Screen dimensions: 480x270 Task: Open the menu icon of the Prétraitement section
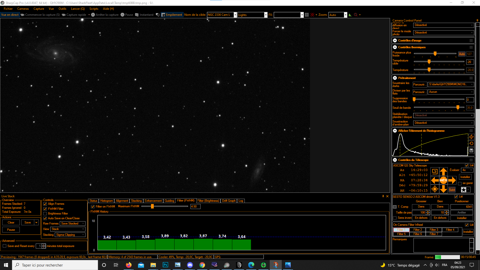[471, 78]
